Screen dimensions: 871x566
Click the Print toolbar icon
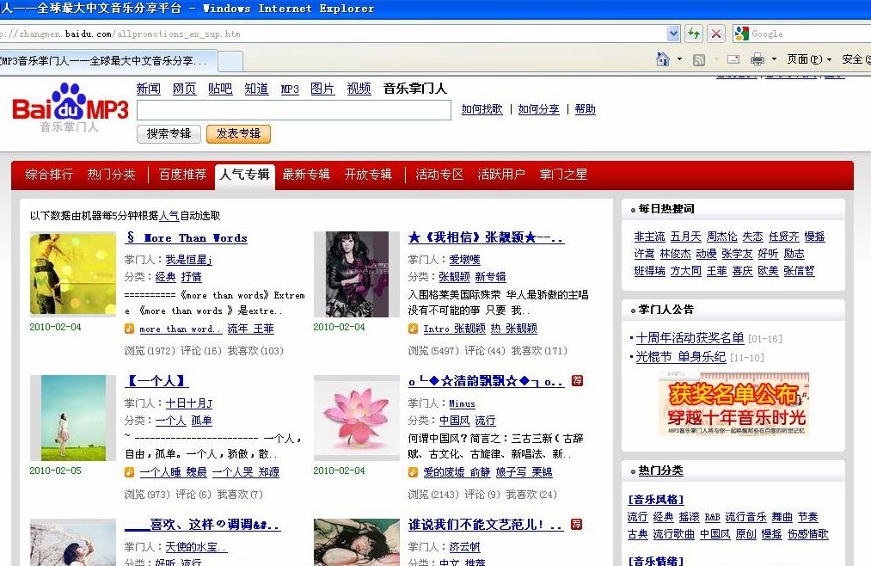coord(758,58)
